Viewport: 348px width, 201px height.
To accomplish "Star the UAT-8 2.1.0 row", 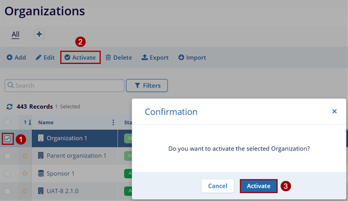I will tap(24, 191).
